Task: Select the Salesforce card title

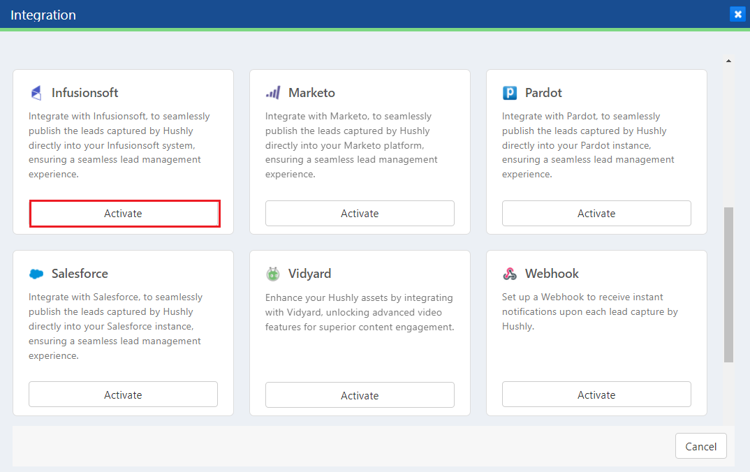Action: 80,274
